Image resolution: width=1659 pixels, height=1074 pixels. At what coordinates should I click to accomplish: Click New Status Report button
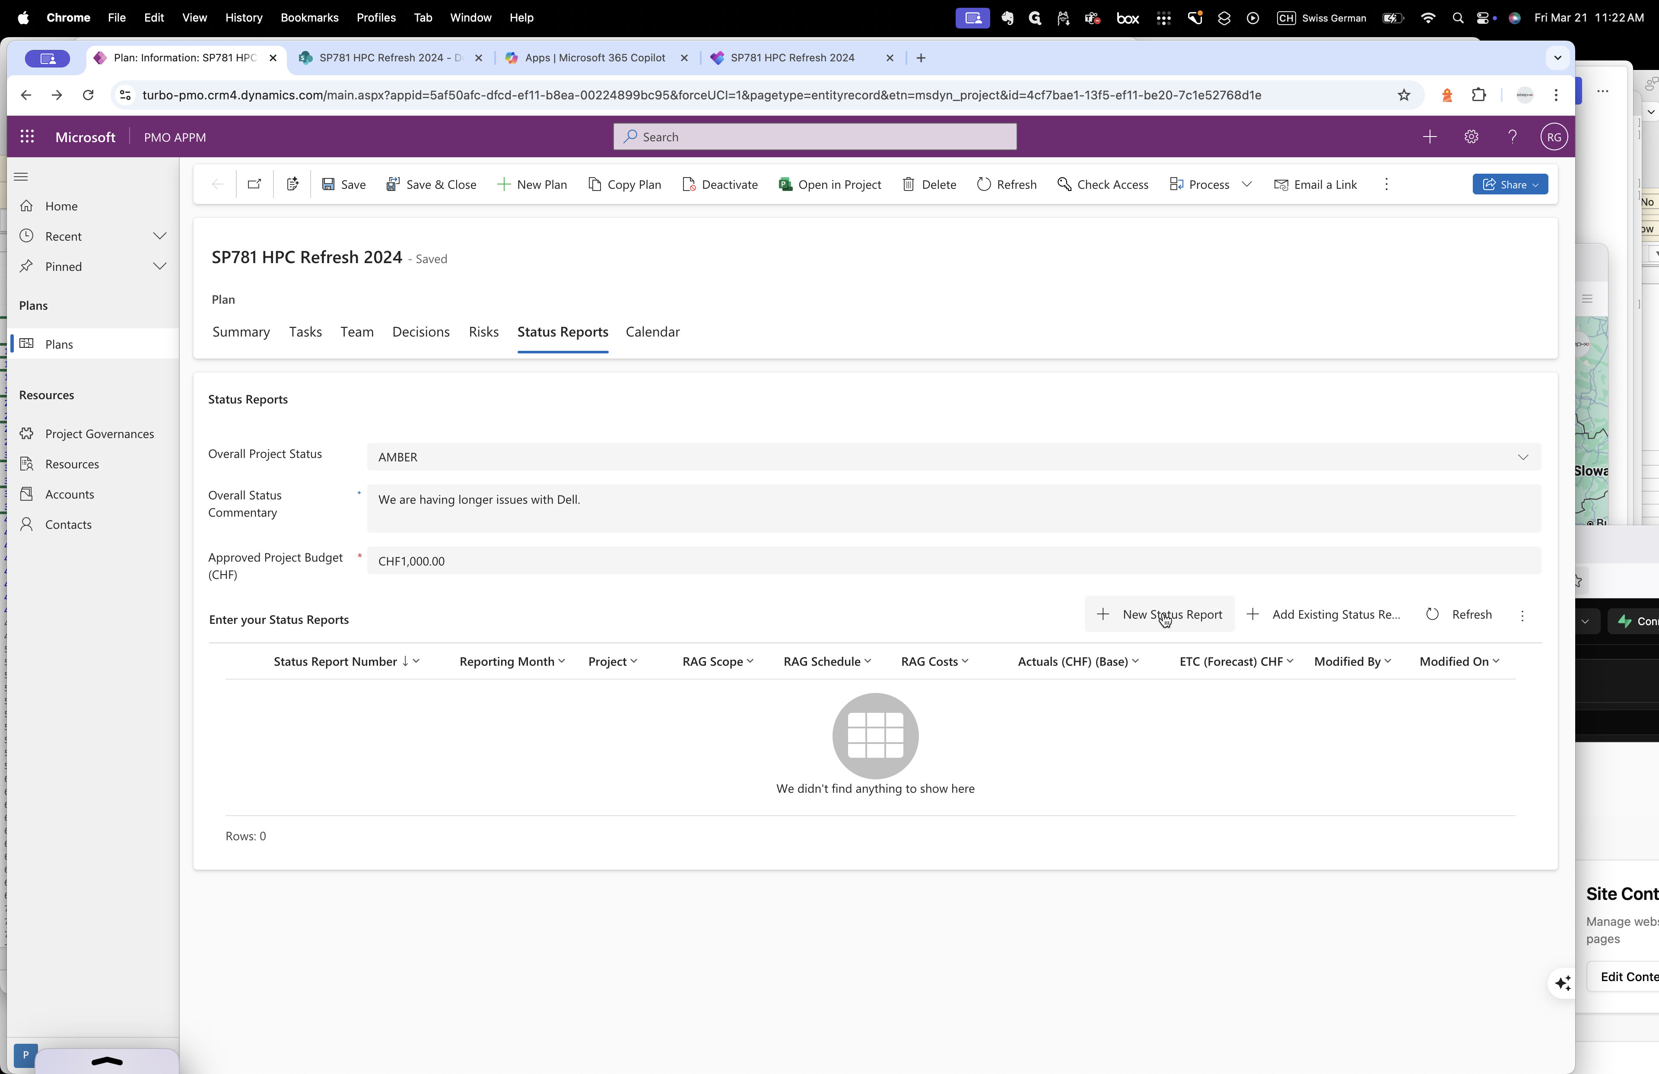pos(1159,615)
